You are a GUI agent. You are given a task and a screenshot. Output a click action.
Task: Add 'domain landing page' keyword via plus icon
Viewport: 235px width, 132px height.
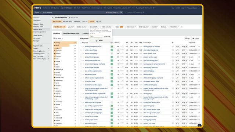(83, 116)
